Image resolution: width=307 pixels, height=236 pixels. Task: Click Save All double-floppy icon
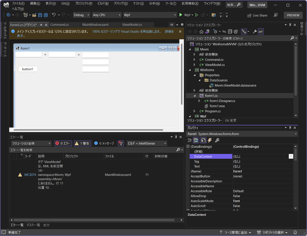(46, 15)
